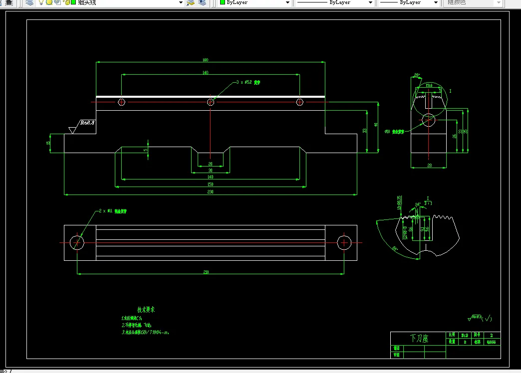Select the 下刀座 title block name
The height and width of the screenshot is (373, 521).
pyautogui.click(x=419, y=339)
